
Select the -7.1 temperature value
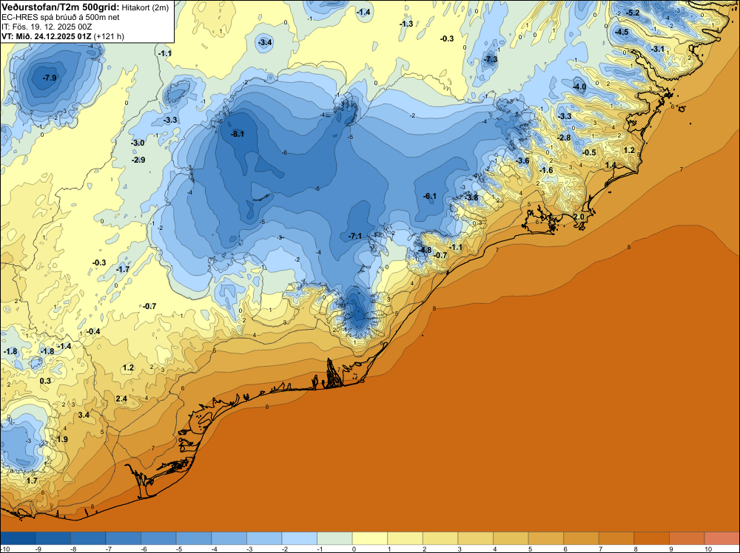click(355, 236)
